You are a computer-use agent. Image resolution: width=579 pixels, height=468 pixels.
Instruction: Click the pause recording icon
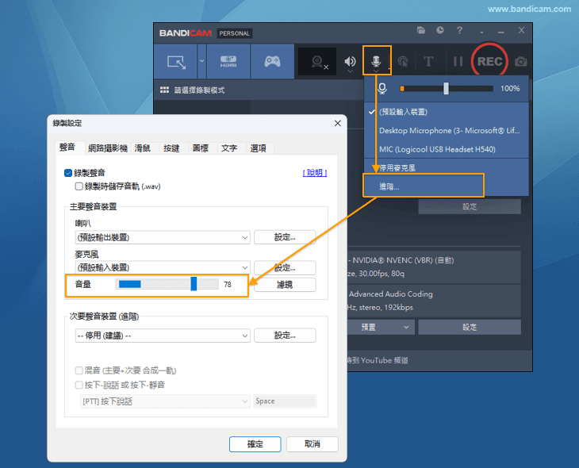pos(458,61)
